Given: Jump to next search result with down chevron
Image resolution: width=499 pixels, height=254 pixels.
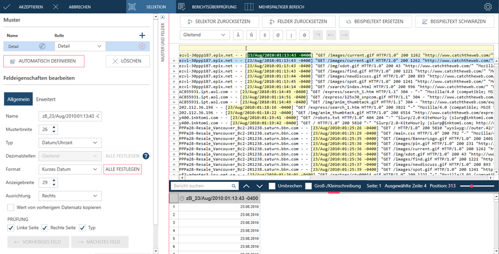Looking at the screenshot, I should point(259,186).
